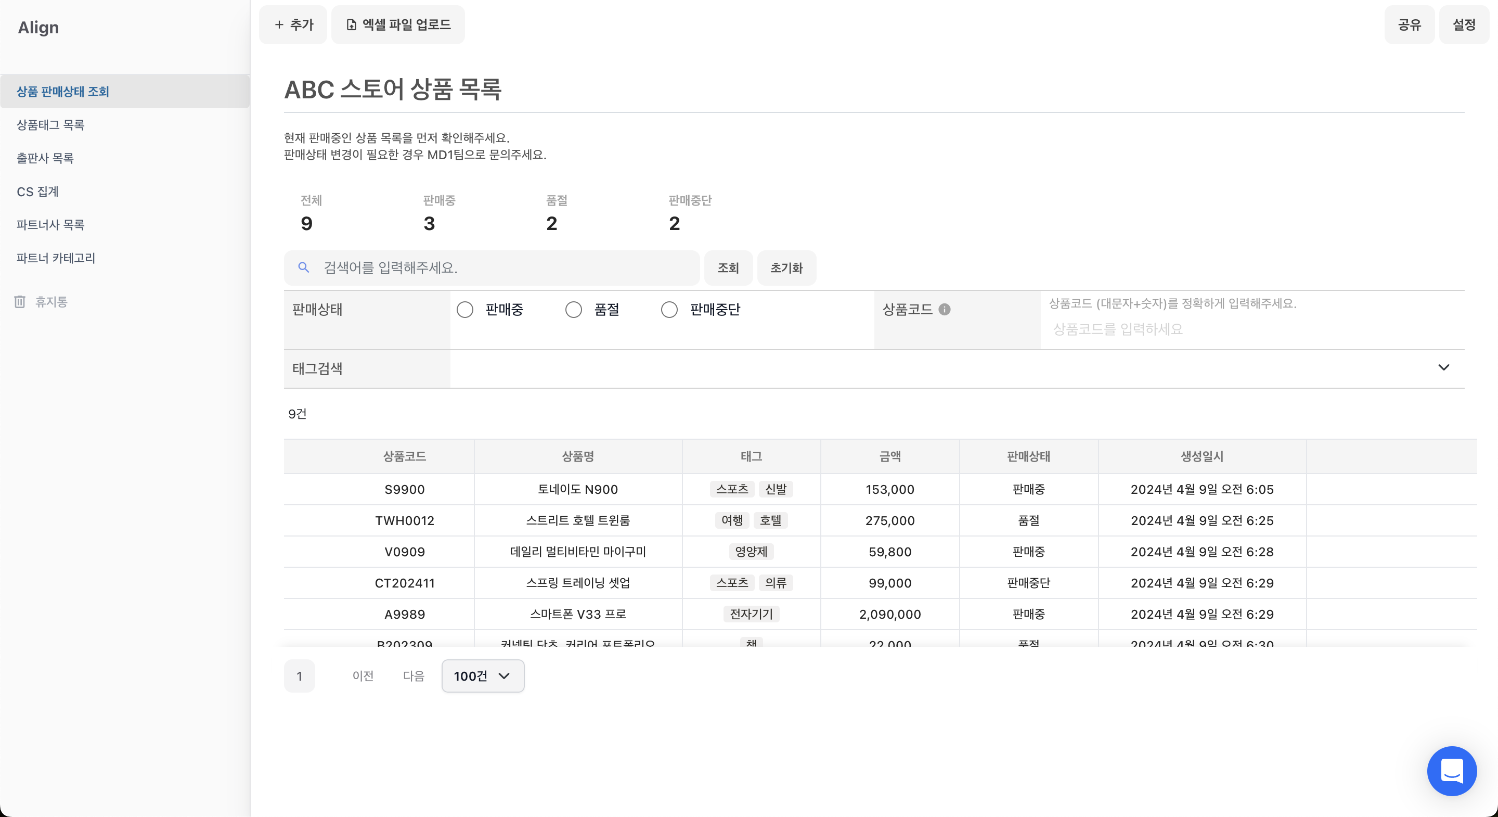The height and width of the screenshot is (817, 1498).
Task: Click the 9건 result count
Action: coord(297,414)
